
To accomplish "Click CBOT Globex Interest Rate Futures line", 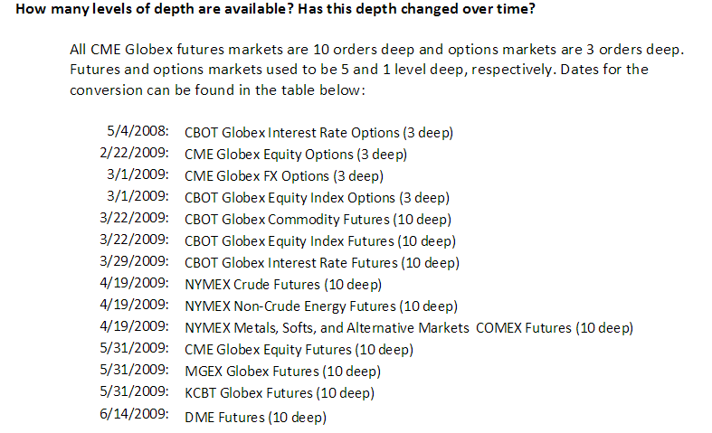I will (322, 263).
